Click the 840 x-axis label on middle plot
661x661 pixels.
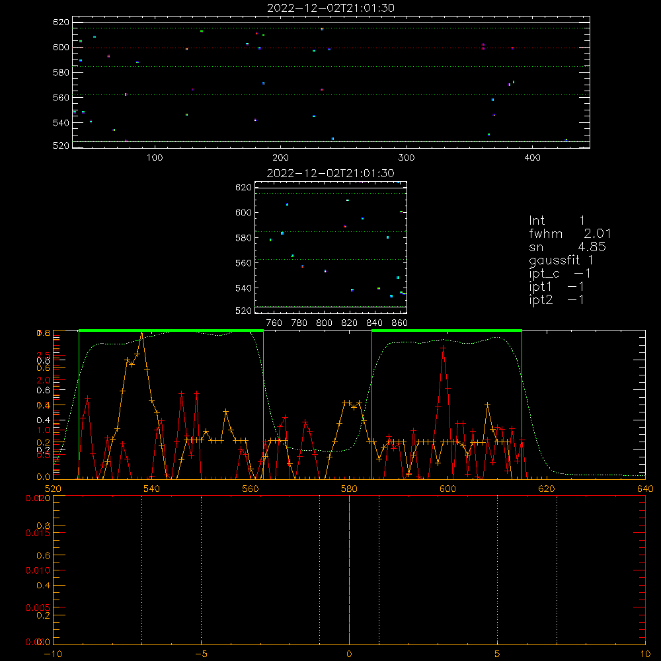tap(375, 323)
